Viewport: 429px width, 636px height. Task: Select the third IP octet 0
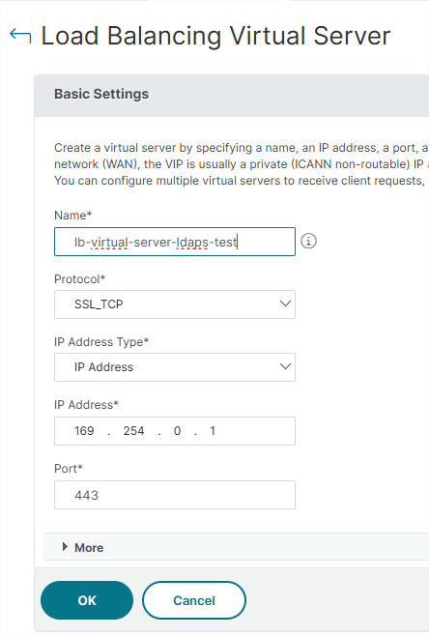pyautogui.click(x=177, y=431)
